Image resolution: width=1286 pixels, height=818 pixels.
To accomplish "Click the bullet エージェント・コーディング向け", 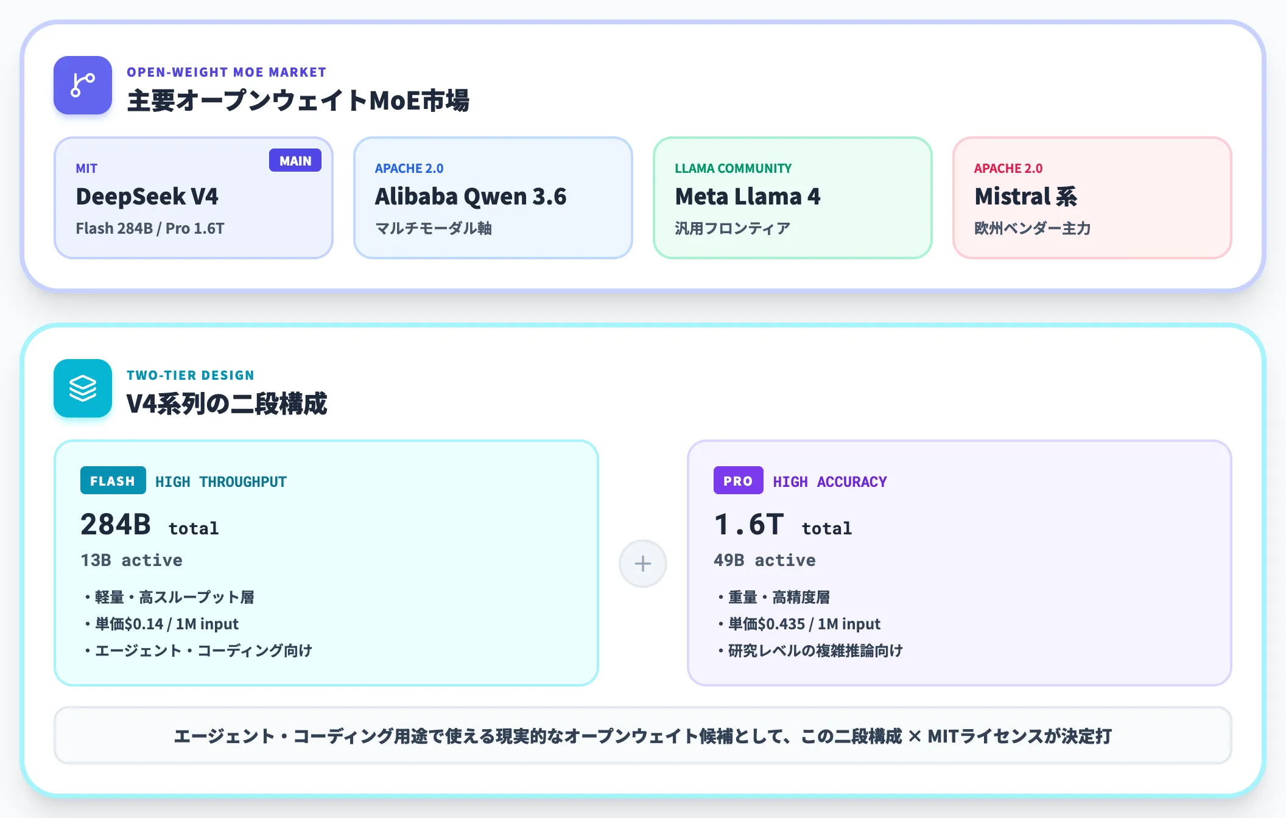I will point(197,651).
